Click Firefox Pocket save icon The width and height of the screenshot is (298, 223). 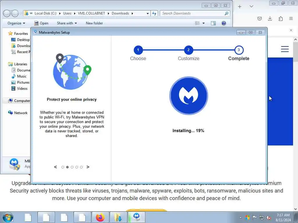click(259, 19)
